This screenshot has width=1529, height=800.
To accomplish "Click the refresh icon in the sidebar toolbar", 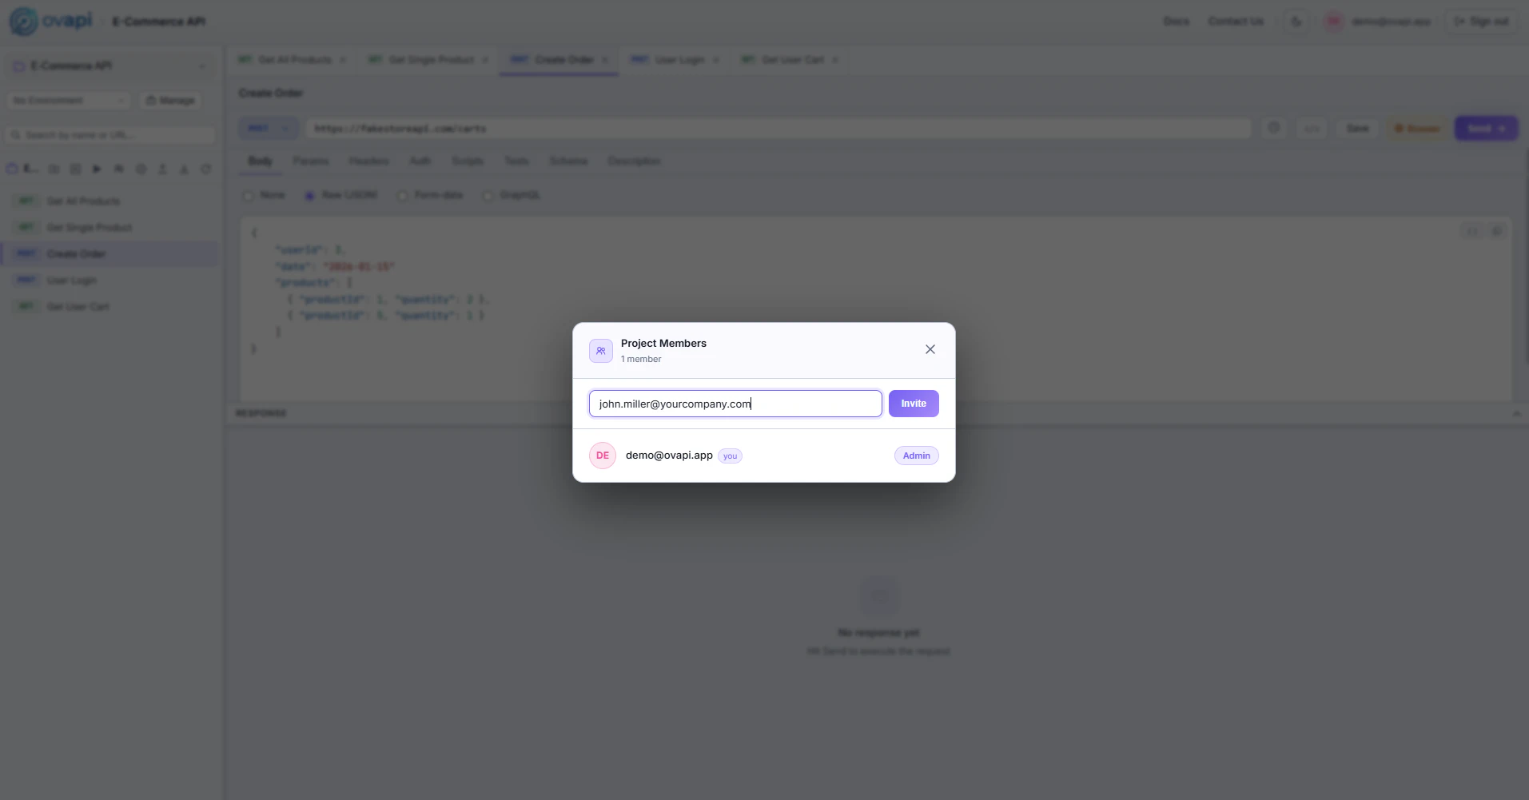I will [206, 169].
